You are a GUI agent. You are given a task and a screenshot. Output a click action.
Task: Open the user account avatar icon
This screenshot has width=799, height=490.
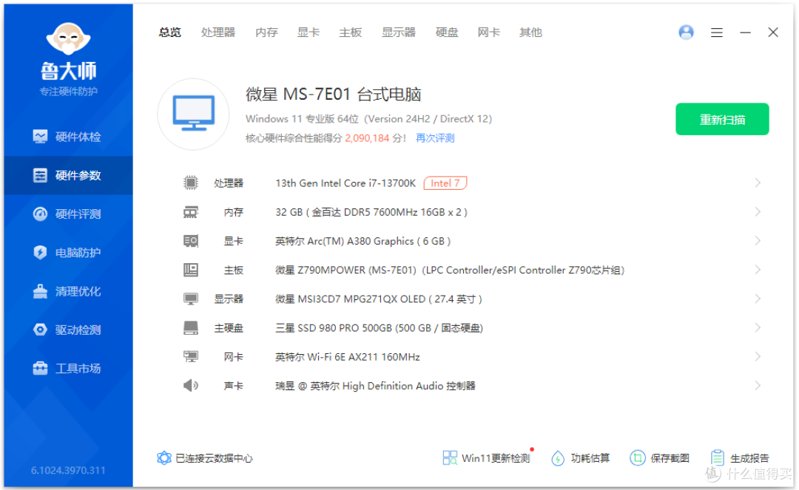[686, 33]
